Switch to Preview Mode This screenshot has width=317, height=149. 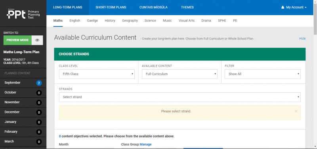click(x=17, y=40)
